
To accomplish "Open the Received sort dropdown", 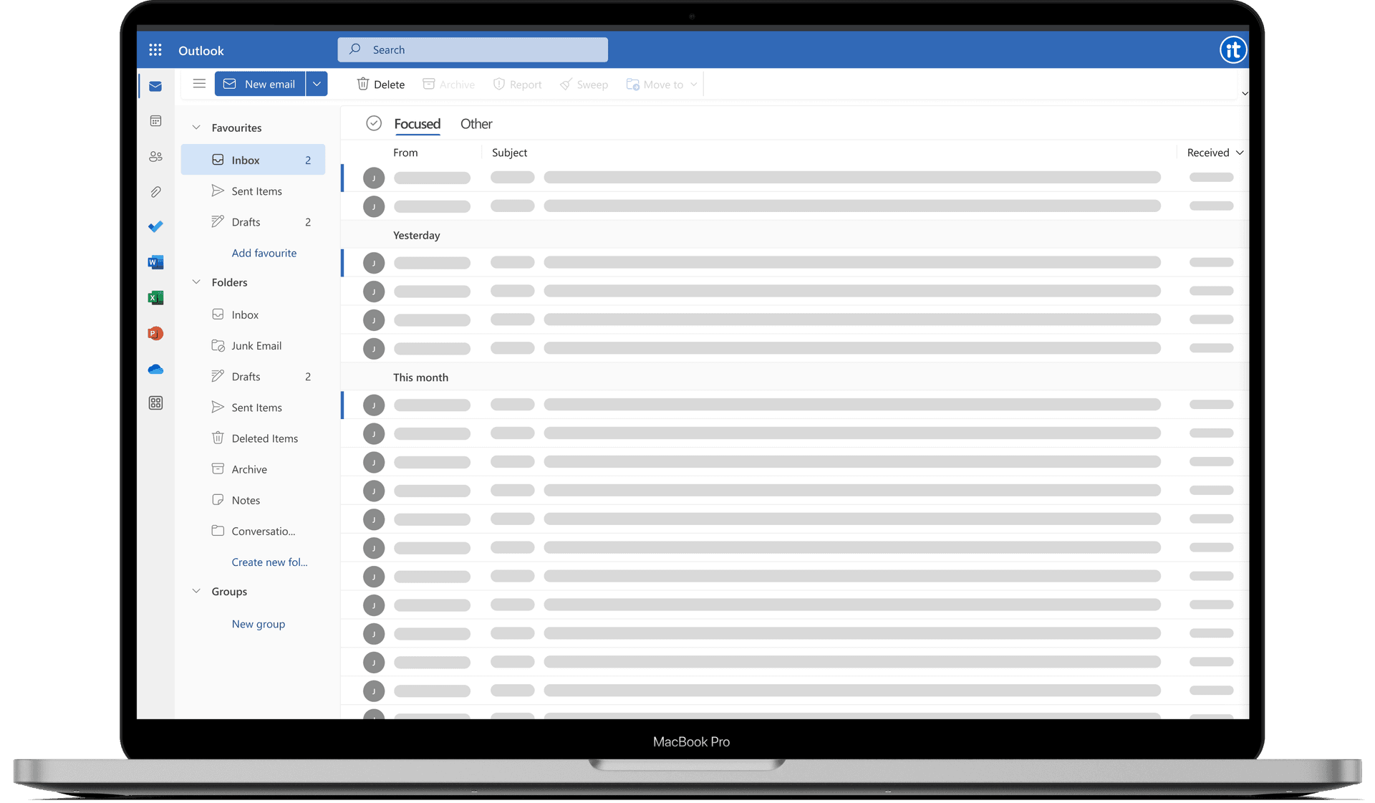I will tap(1215, 153).
